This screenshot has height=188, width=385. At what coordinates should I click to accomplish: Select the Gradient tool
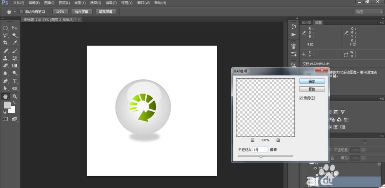(x=15, y=66)
